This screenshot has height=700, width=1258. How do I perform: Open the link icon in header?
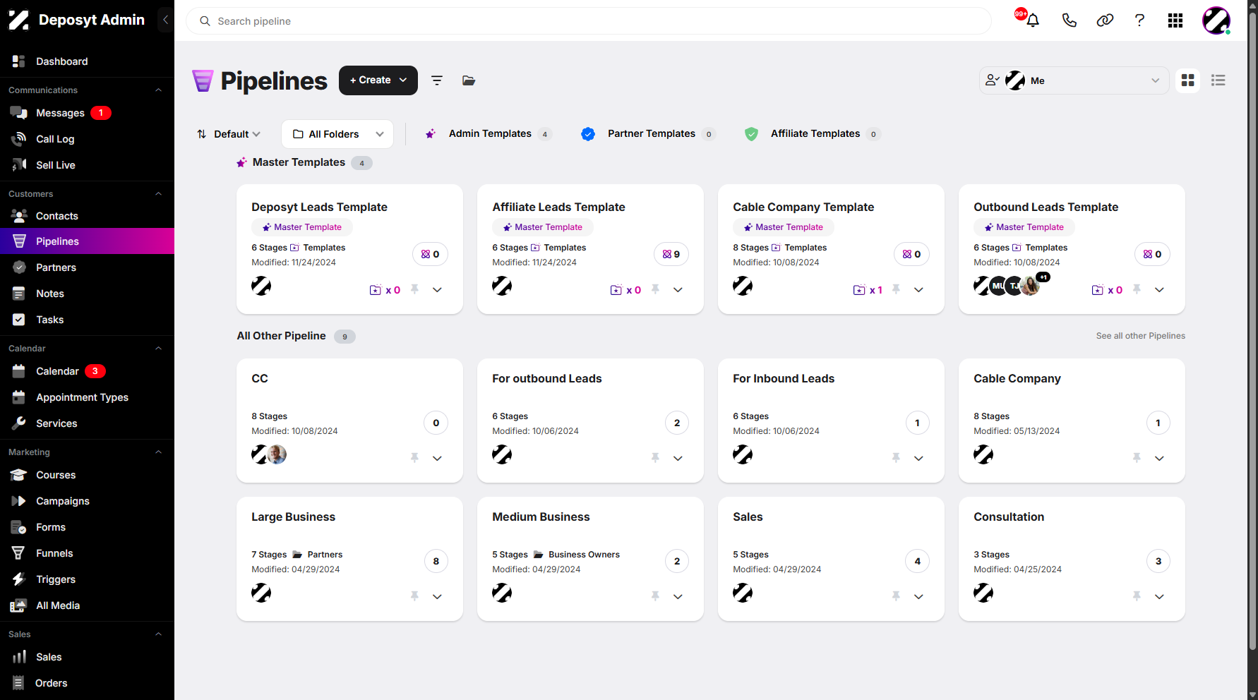[x=1105, y=20]
